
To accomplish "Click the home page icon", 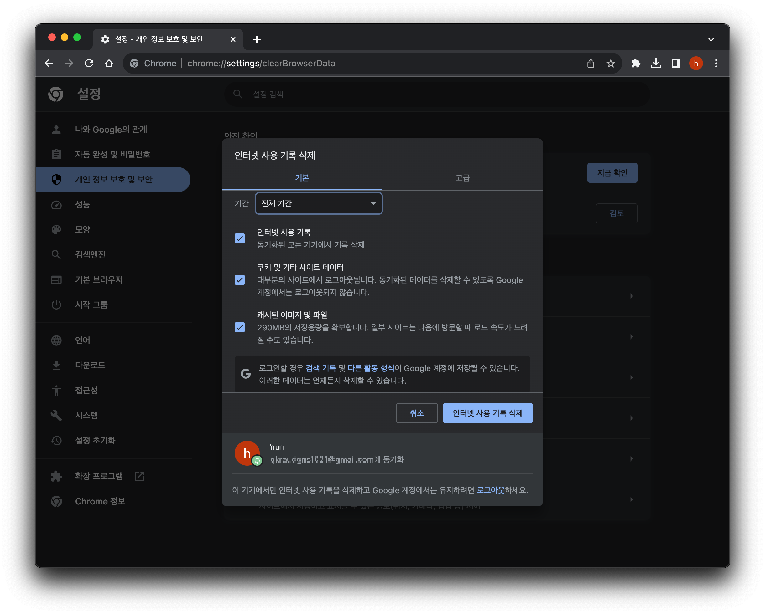I will 109,64.
